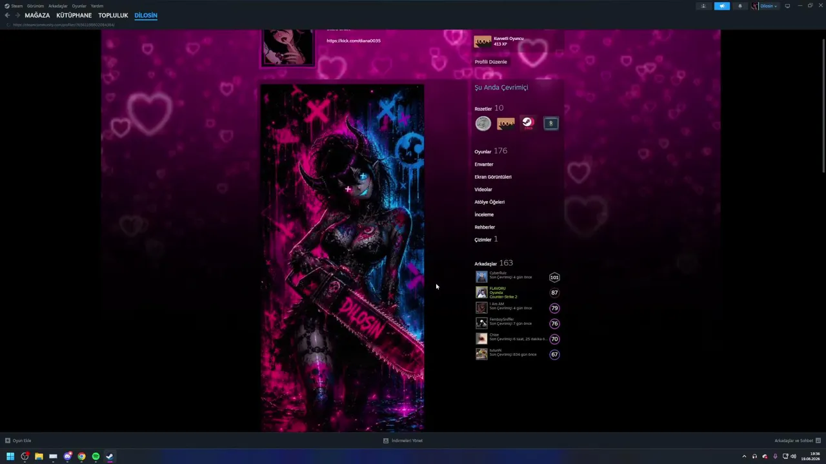Open the Envanter link
The height and width of the screenshot is (464, 826).
click(x=484, y=164)
